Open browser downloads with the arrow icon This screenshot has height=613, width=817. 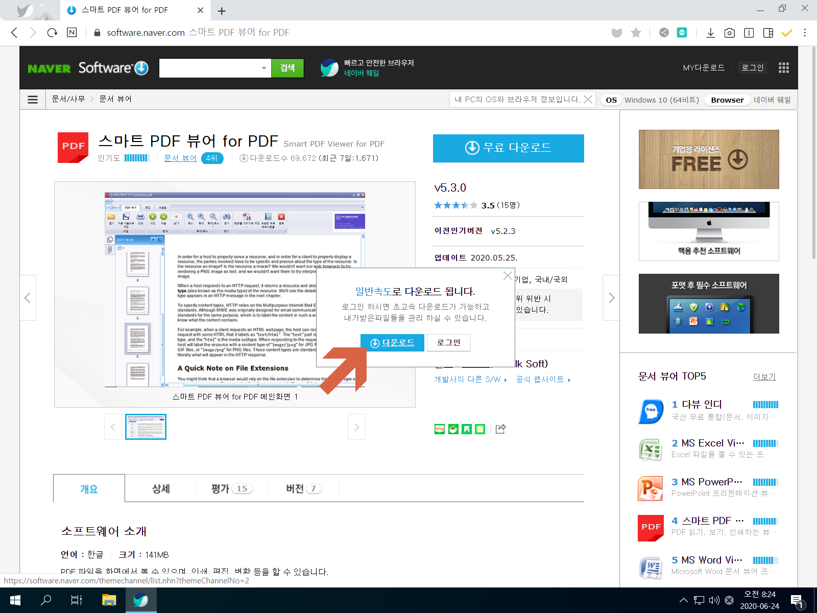tap(710, 33)
